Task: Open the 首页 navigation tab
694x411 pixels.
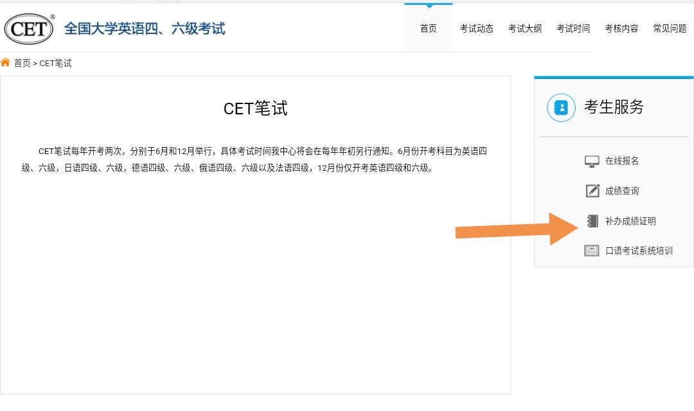Action: (x=428, y=28)
